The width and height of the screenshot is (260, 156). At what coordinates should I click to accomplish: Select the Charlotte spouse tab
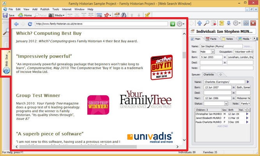point(209,74)
